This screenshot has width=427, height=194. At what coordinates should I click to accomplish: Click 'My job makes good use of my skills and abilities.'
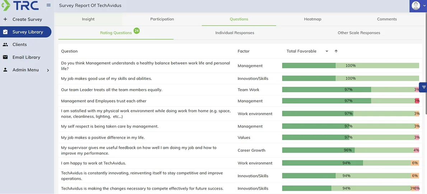click(106, 79)
